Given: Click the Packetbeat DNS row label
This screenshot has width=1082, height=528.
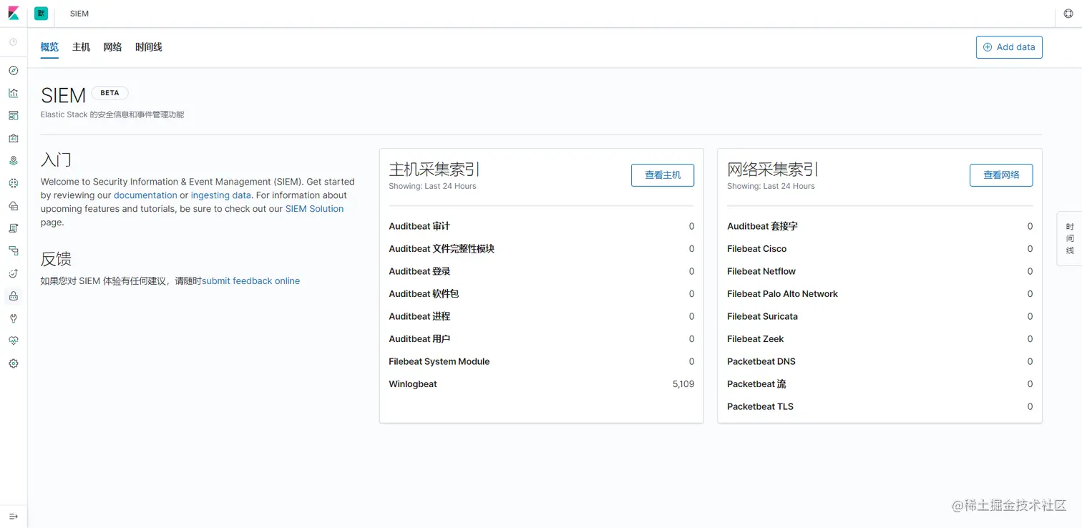Looking at the screenshot, I should [x=761, y=362].
